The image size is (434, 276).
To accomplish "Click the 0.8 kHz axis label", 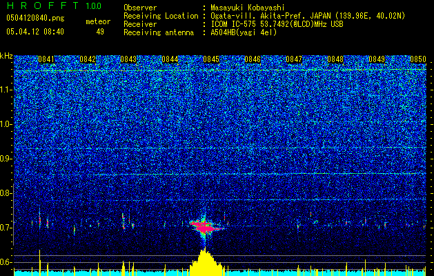I will [6, 193].
